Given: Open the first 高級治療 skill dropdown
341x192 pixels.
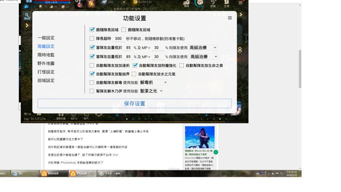Looking at the screenshot, I should coord(203,48).
